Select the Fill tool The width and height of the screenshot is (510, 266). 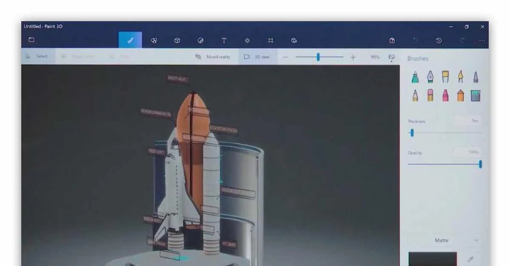click(x=476, y=95)
